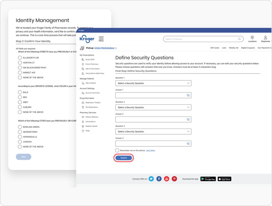272x206 pixels.
Task: Open the hamburger MENU icon
Action: point(101,39)
